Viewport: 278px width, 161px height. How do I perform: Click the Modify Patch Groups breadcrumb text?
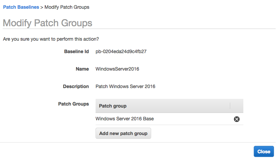click(67, 7)
